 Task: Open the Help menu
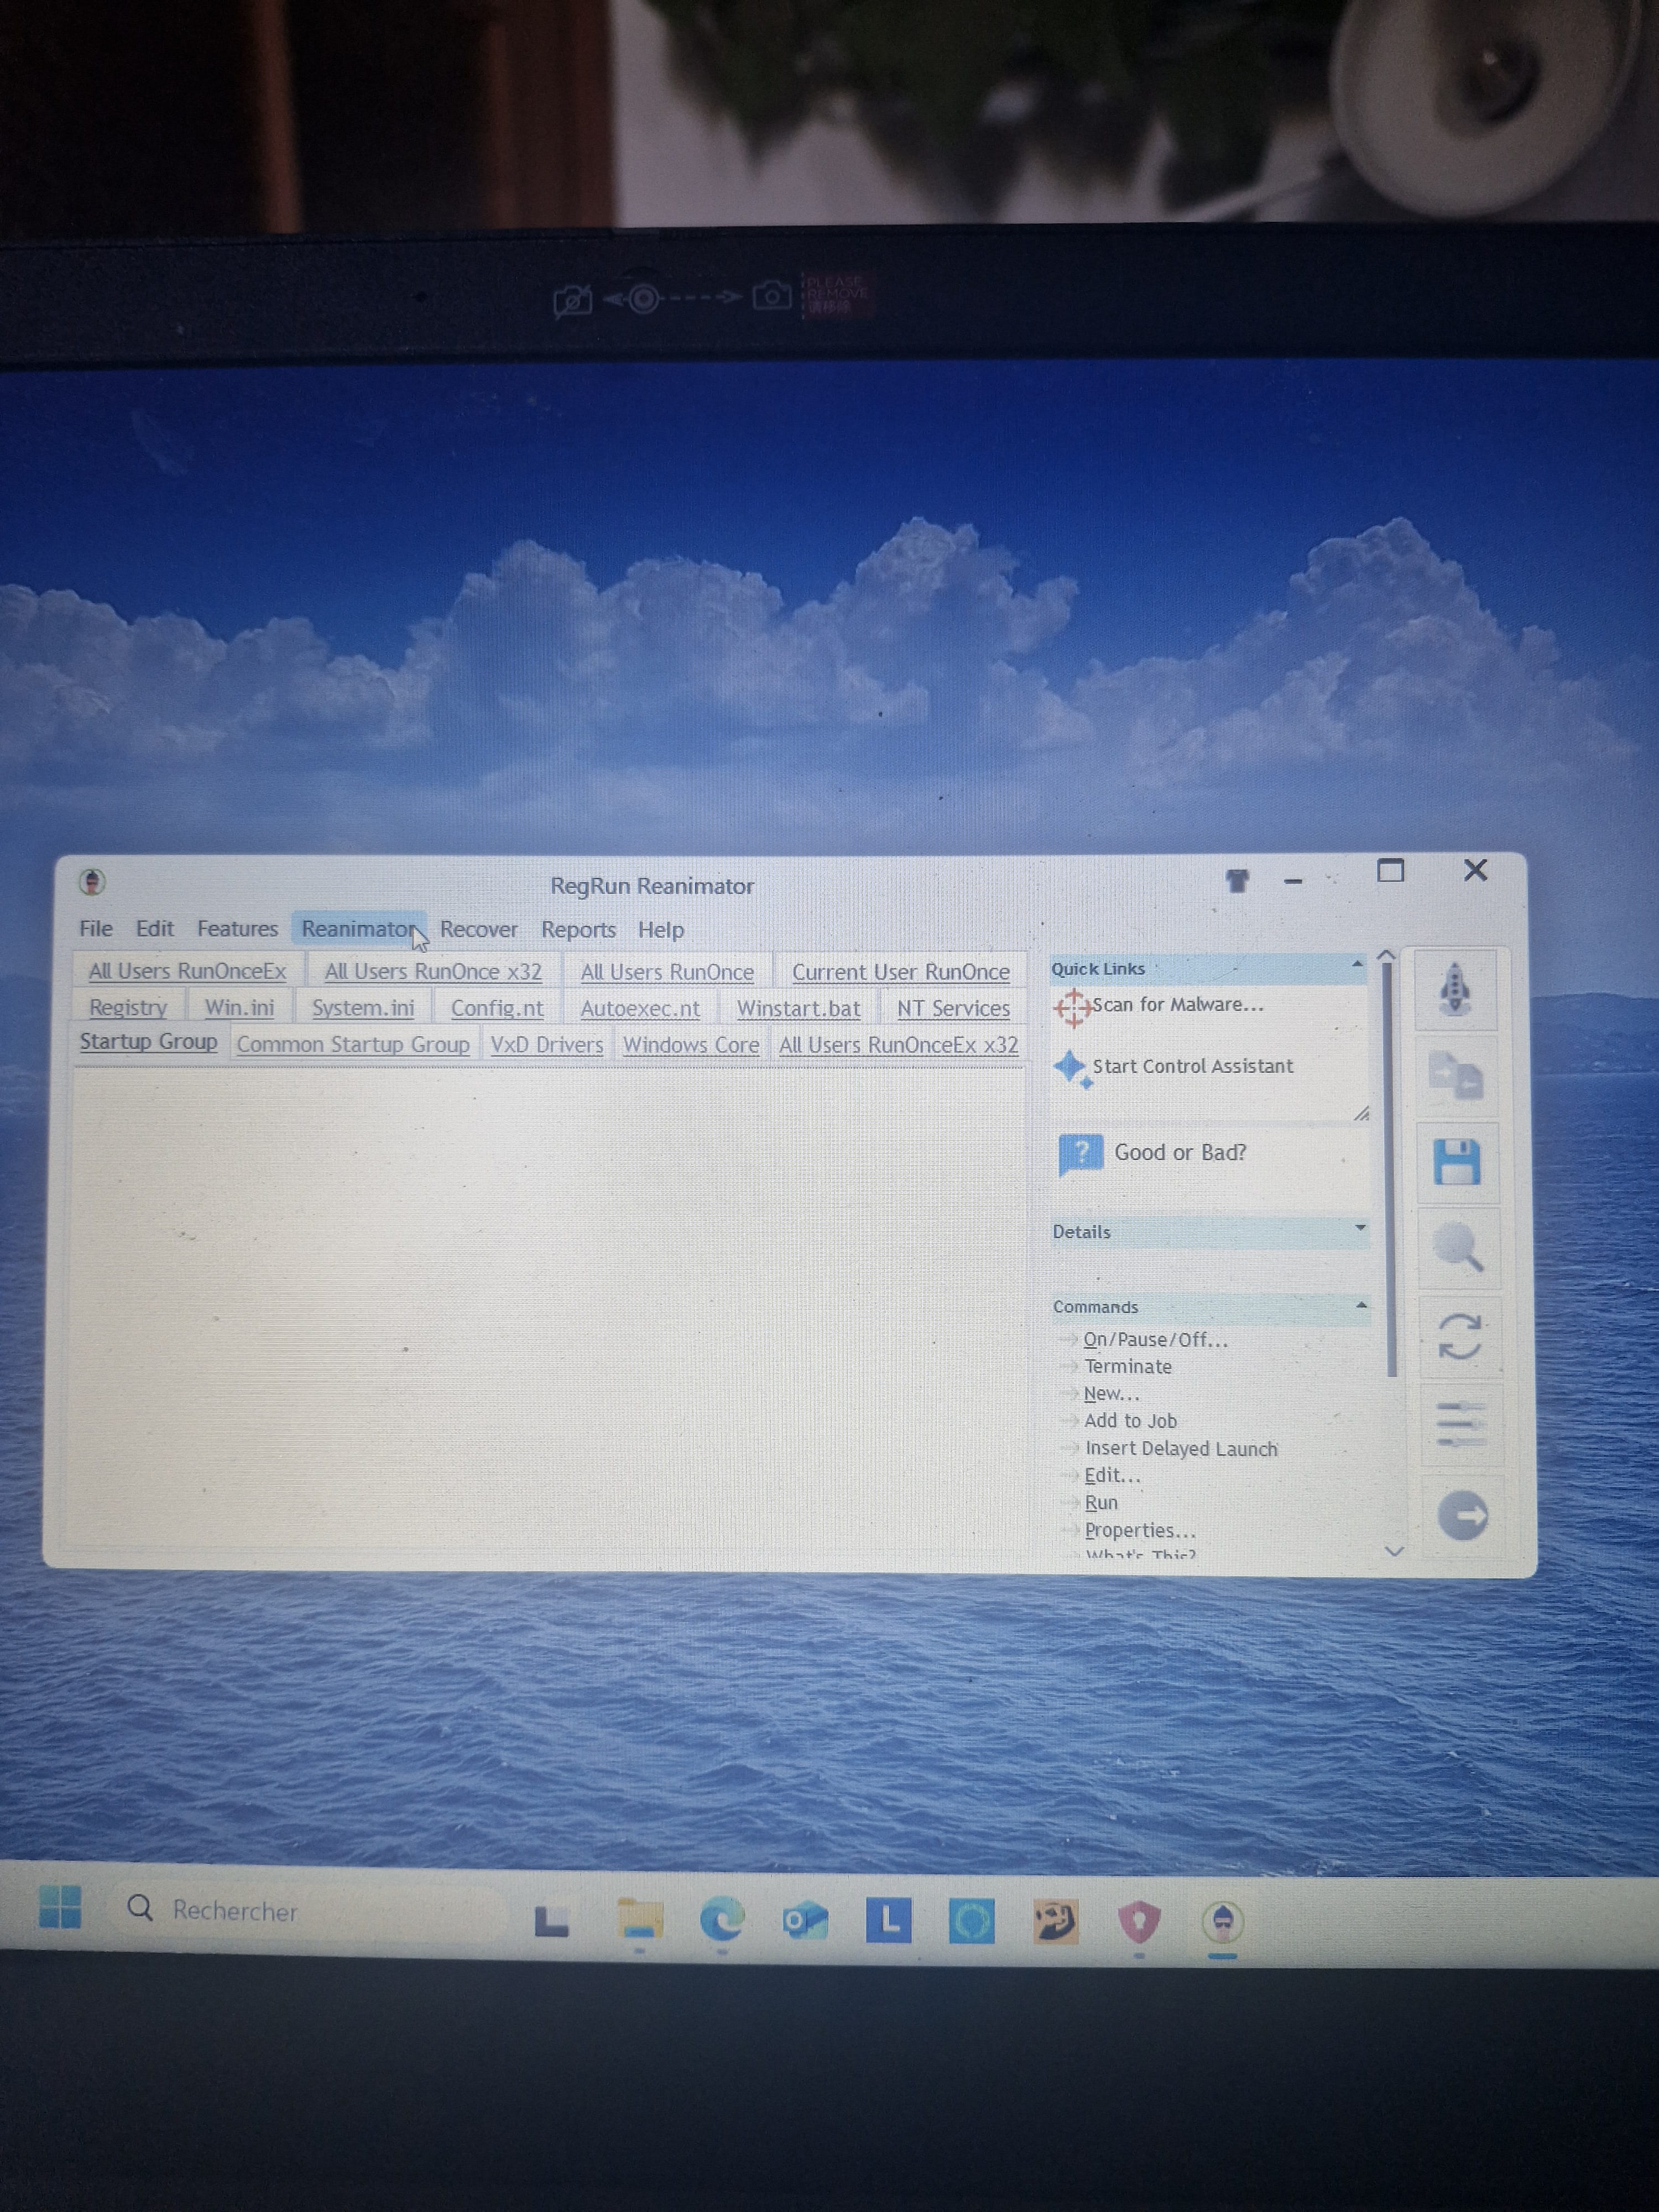tap(661, 930)
